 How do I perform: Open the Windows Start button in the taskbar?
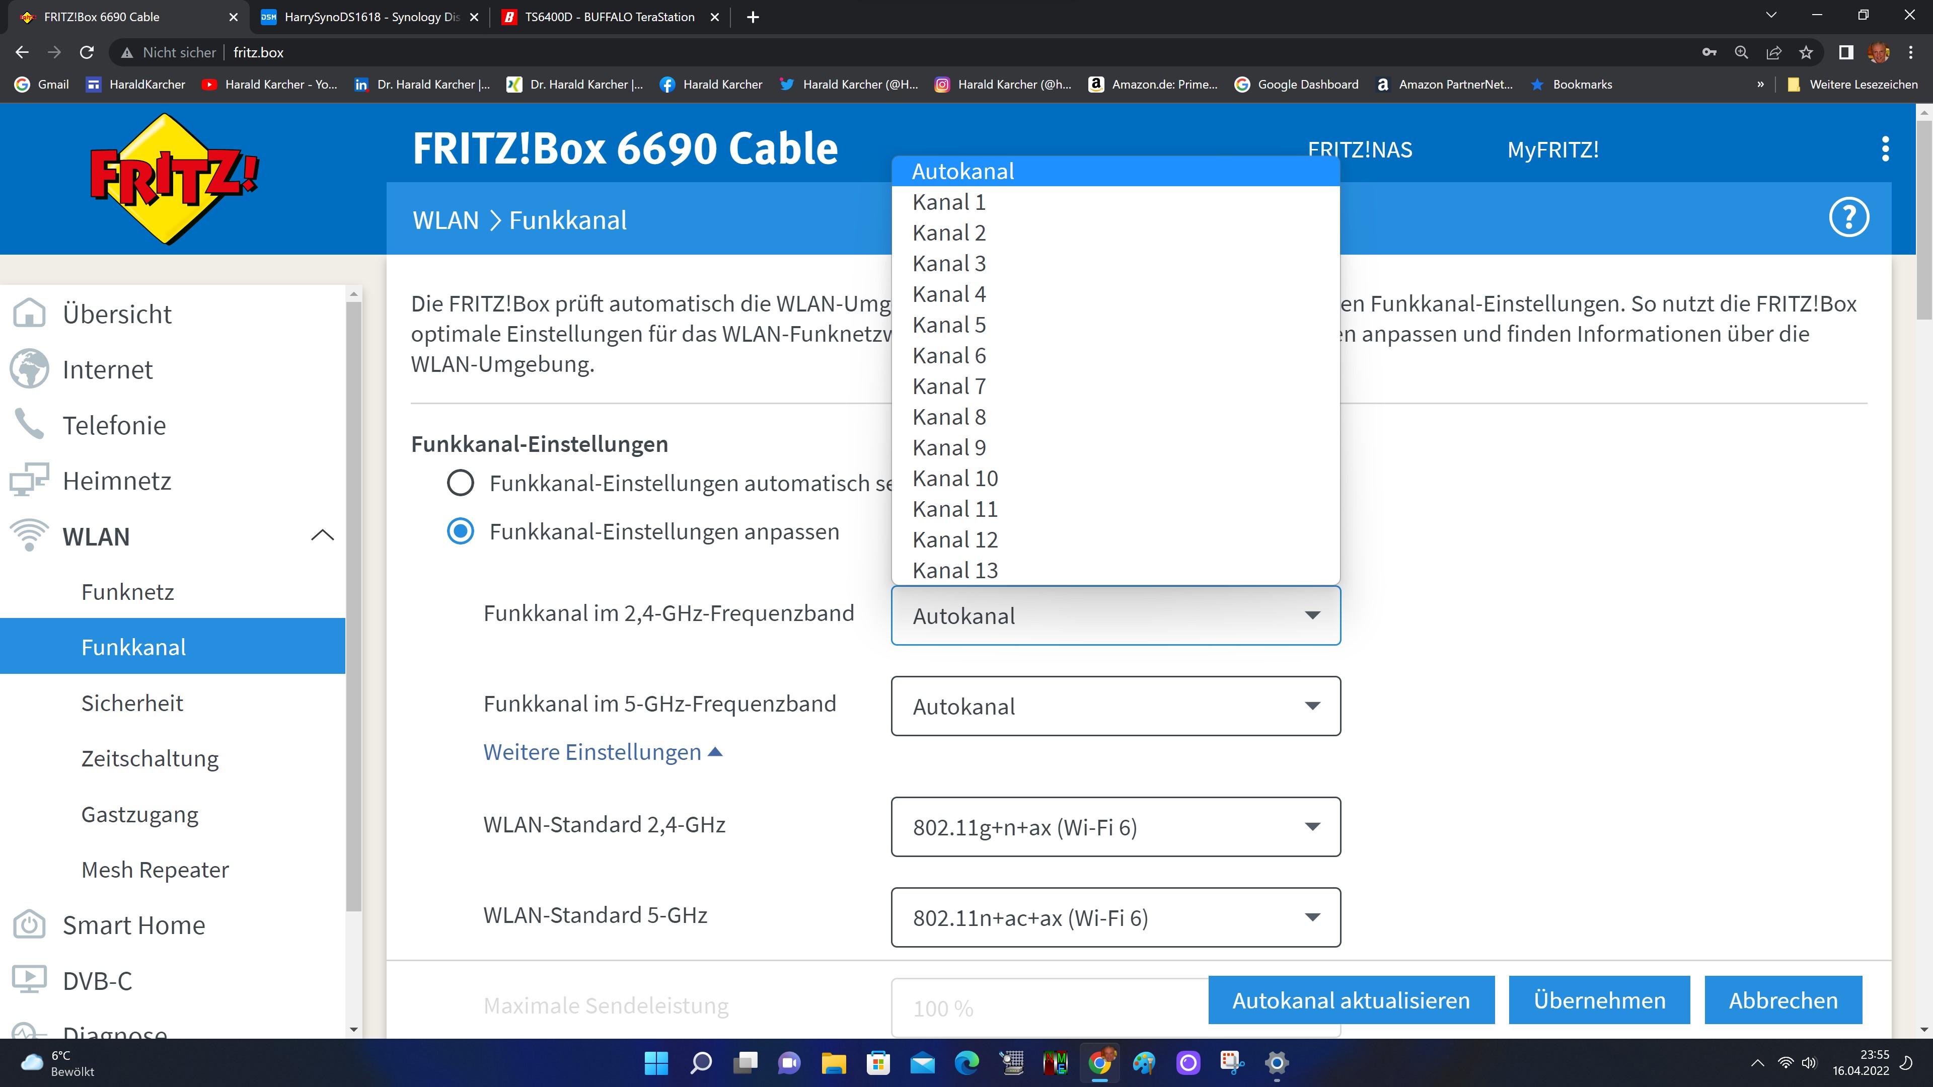[x=656, y=1063]
